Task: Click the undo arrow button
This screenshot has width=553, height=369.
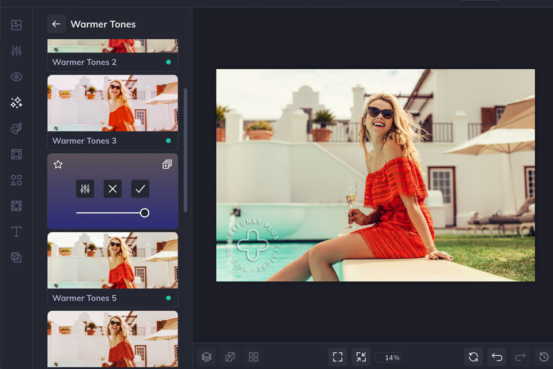Action: pyautogui.click(x=497, y=357)
